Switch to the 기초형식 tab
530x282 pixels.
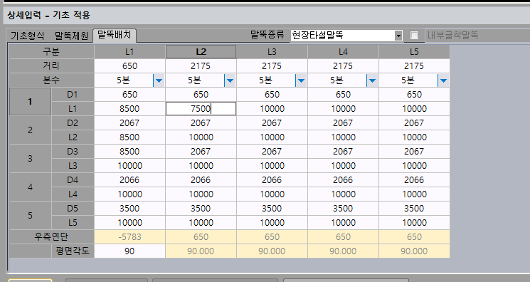[x=27, y=36]
